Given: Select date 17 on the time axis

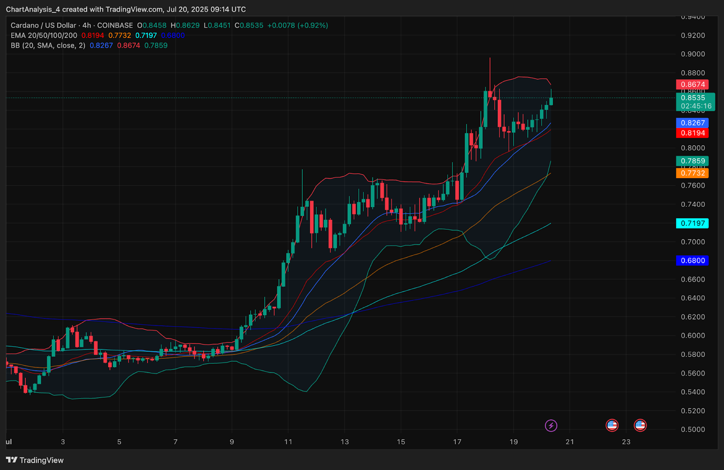Looking at the screenshot, I should [x=457, y=442].
